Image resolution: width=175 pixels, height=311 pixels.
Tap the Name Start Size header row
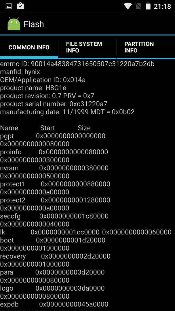pyautogui.click(x=45, y=128)
